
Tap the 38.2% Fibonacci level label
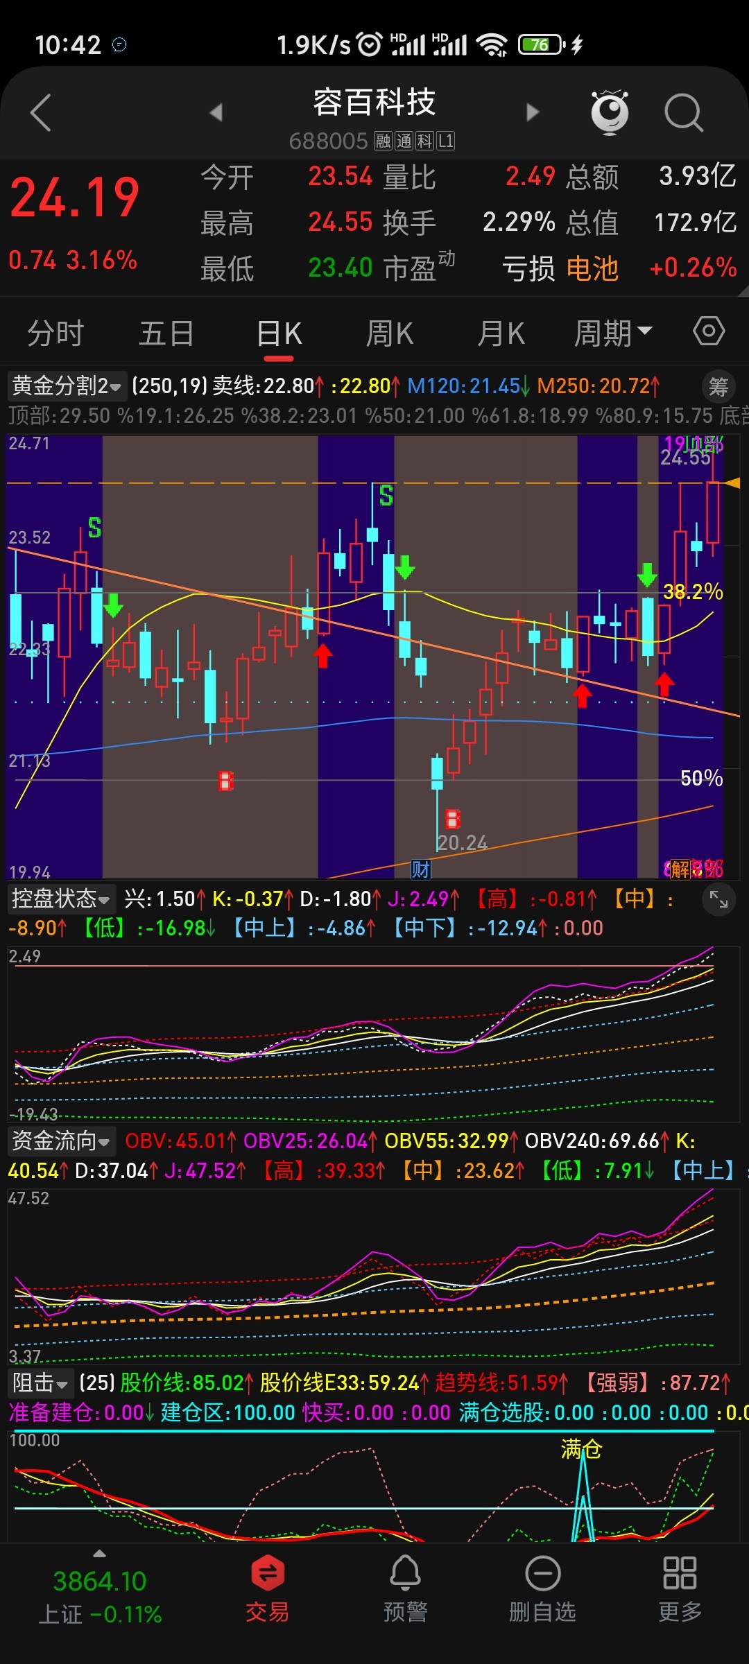693,592
